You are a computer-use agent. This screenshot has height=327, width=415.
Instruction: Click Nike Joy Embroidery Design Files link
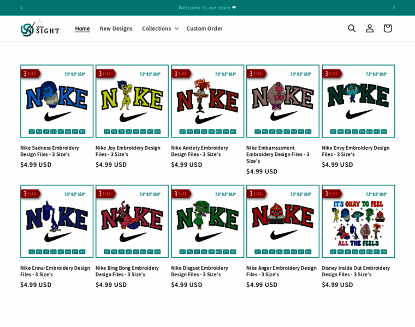(x=128, y=151)
